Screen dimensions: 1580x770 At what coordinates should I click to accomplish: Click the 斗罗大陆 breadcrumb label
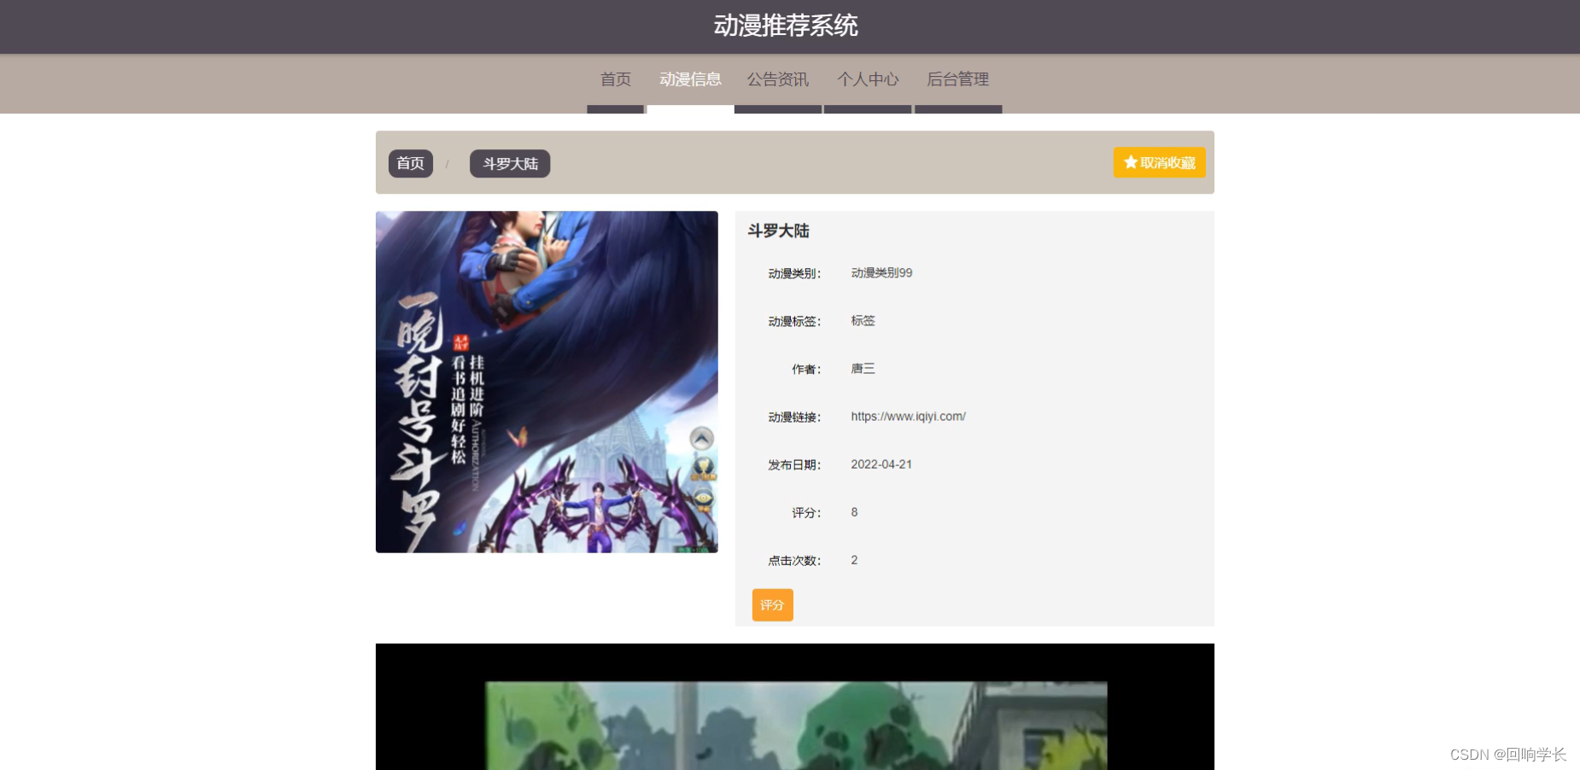[x=509, y=163]
